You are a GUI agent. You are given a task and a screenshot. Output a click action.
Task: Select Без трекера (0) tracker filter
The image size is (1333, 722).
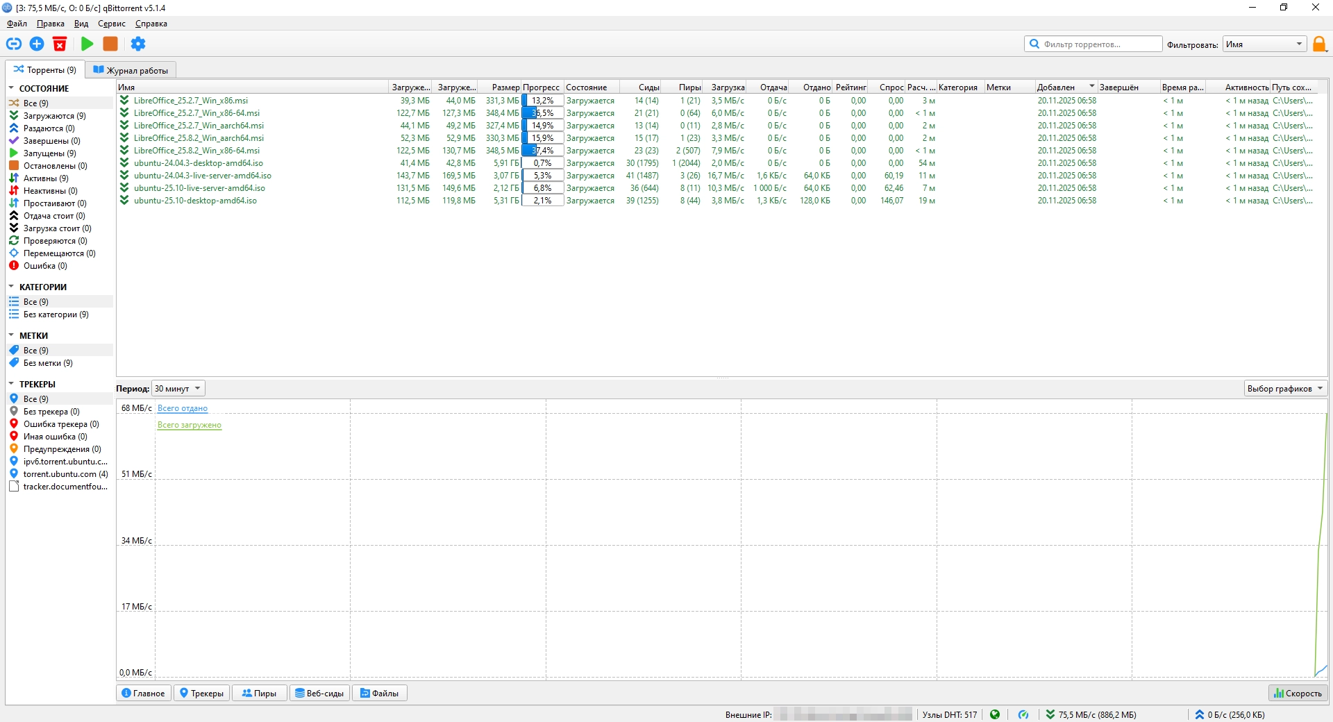pos(51,412)
